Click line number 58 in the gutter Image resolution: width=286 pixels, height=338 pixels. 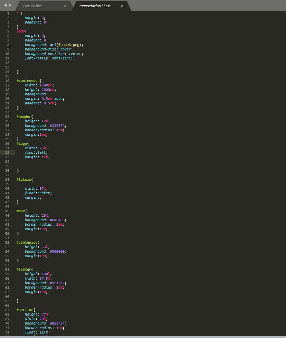pos(8,269)
